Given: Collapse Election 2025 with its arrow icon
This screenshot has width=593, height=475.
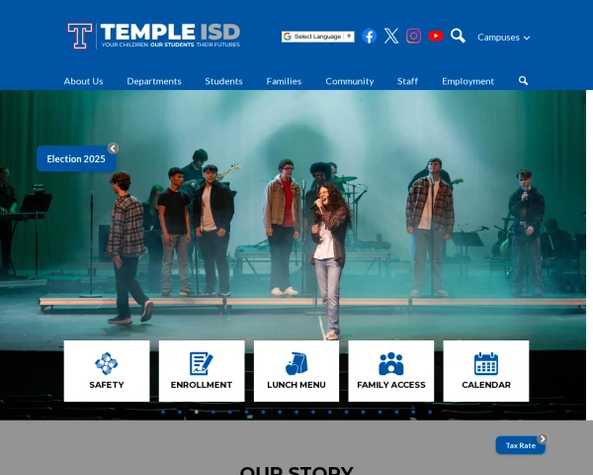Looking at the screenshot, I should (x=113, y=148).
